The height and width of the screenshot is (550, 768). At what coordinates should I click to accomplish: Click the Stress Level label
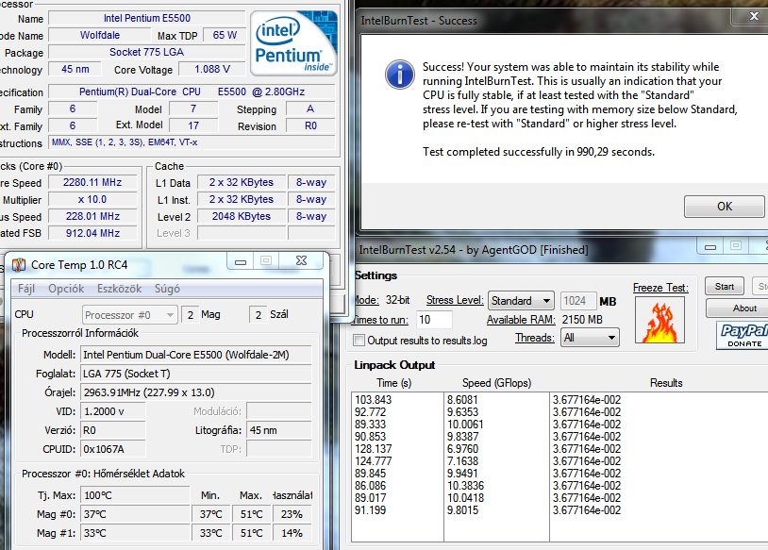(x=455, y=300)
